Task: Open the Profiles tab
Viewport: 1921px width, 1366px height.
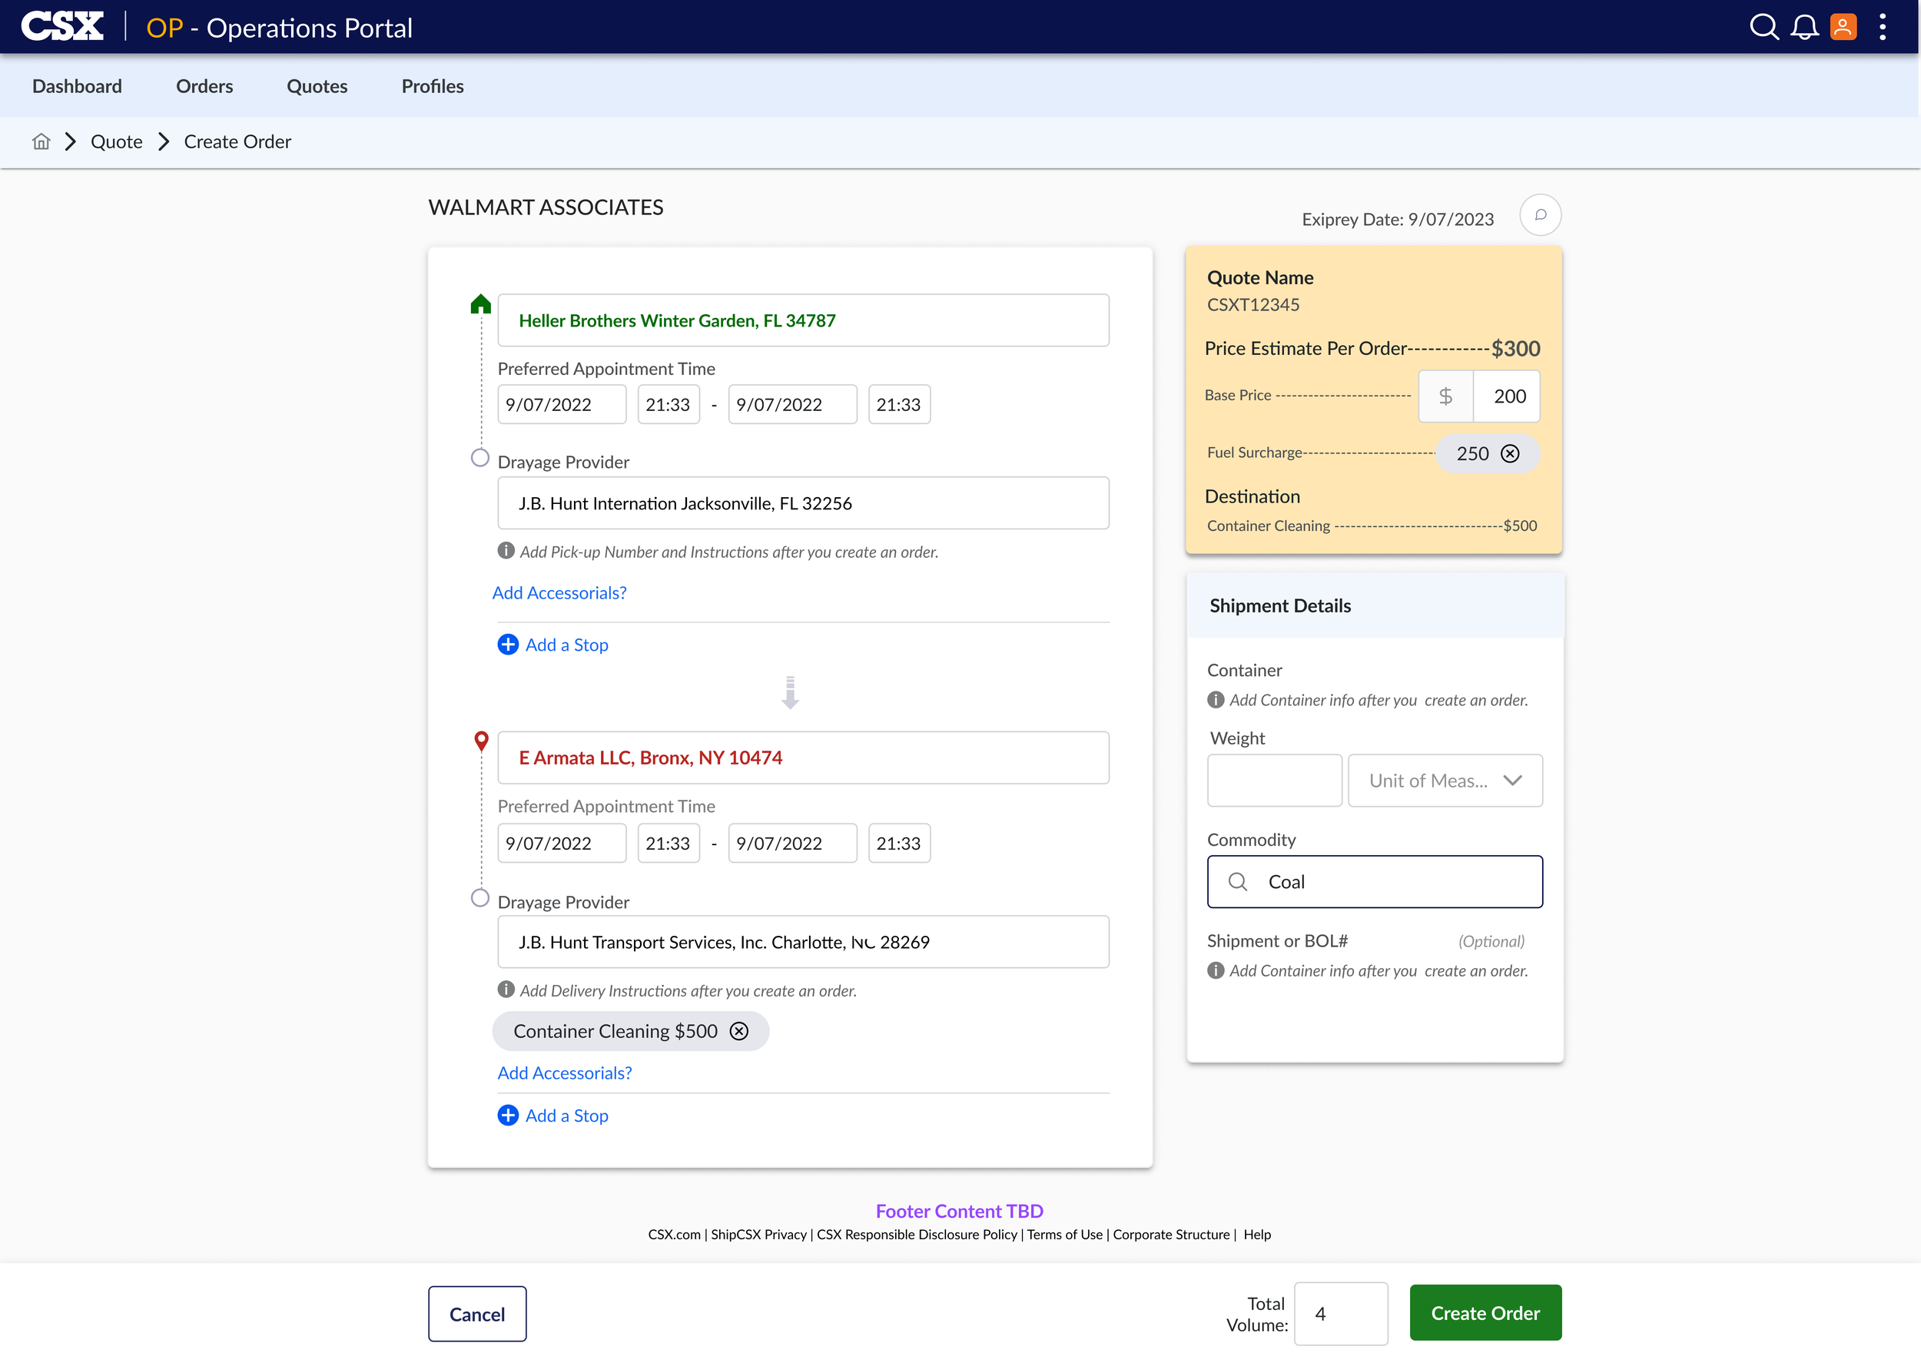Action: click(x=433, y=86)
